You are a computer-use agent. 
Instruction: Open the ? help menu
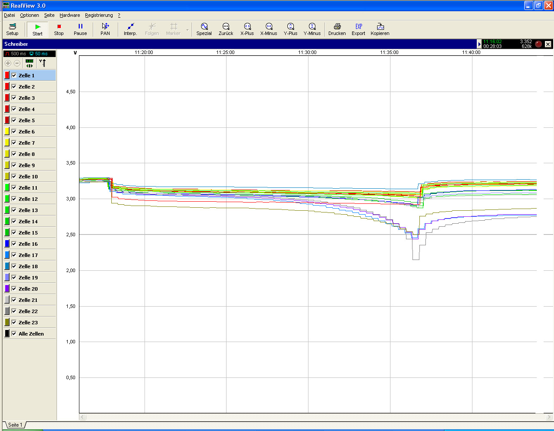coord(119,15)
